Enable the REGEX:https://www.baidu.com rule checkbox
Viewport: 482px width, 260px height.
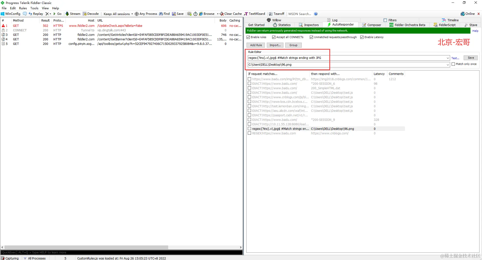[x=249, y=133]
